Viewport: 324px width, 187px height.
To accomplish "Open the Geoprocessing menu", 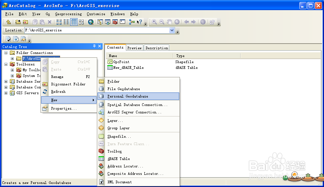I will [x=69, y=14].
